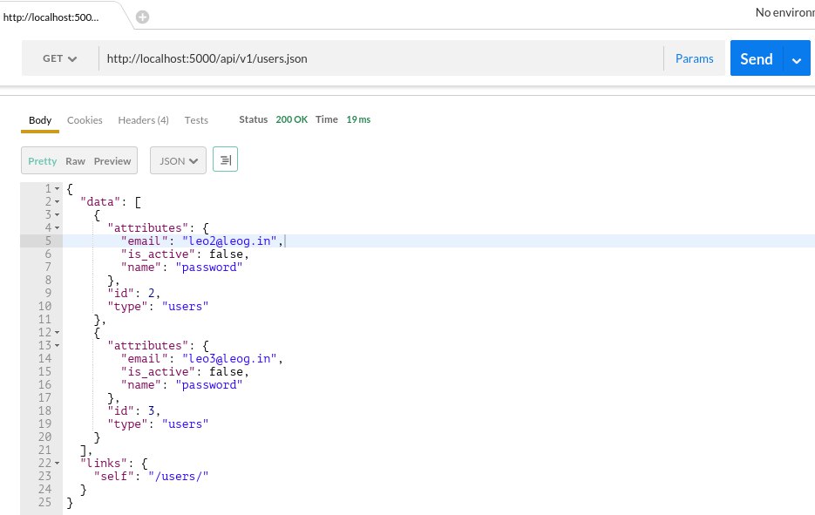Collapse the attributes block at line 13

[x=58, y=346]
